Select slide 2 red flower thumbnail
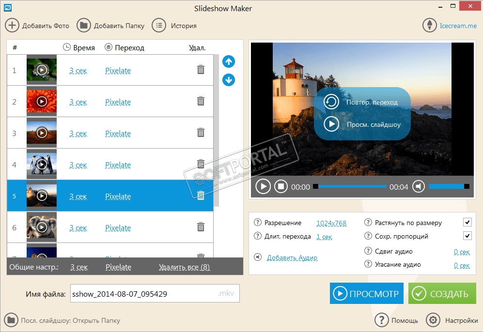 click(42, 101)
